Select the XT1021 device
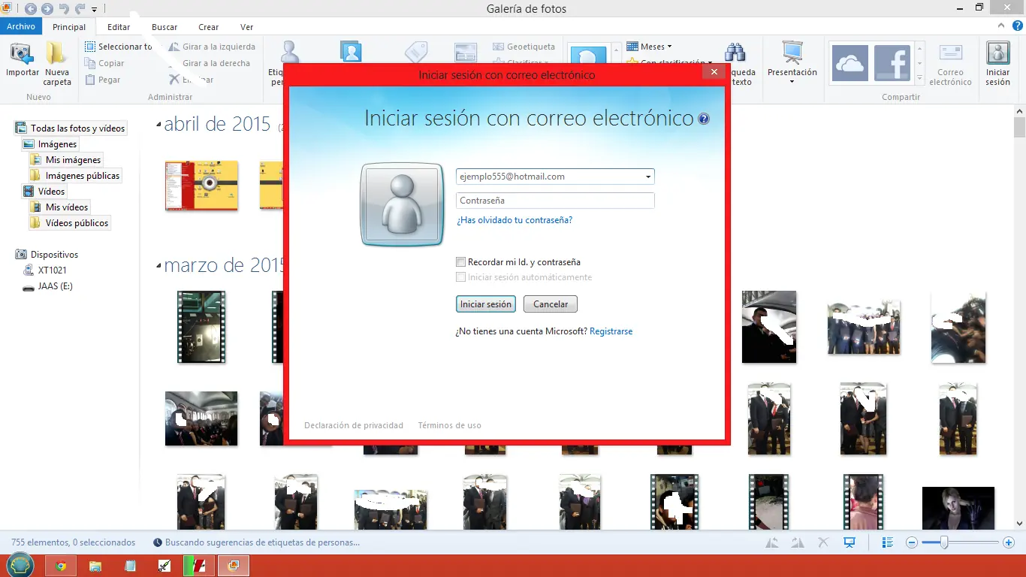Viewport: 1026px width, 577px height. point(45,270)
